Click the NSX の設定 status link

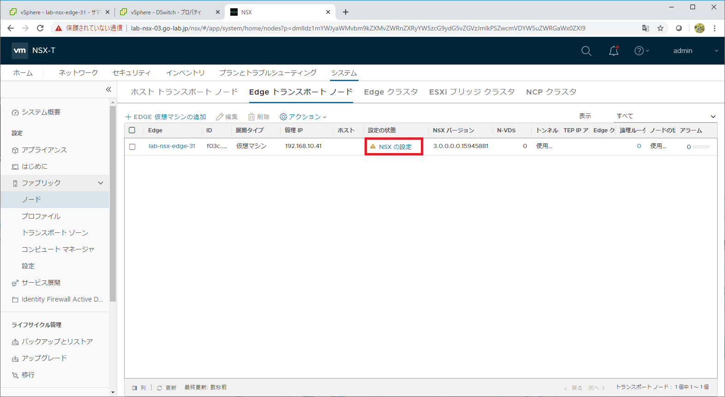tap(395, 147)
